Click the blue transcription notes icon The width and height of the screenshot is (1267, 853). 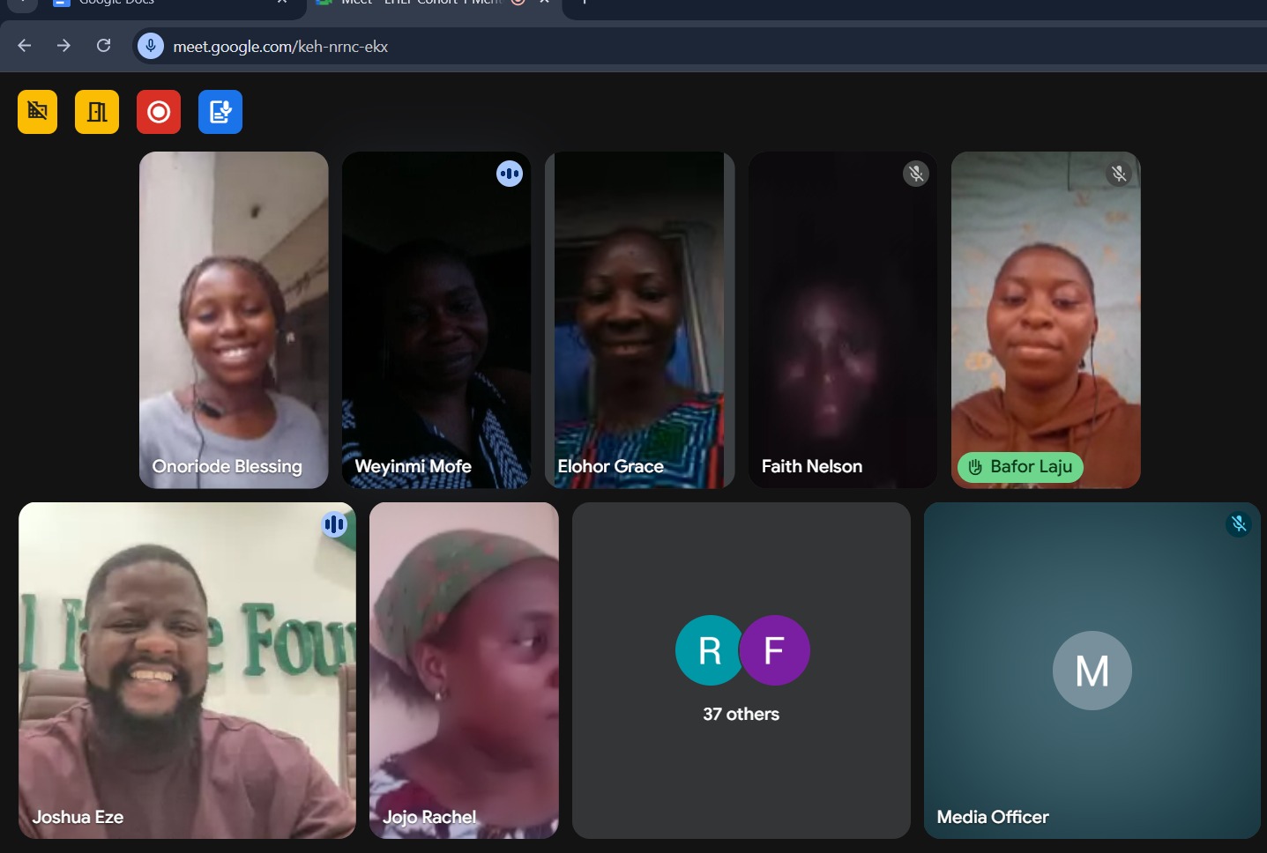click(220, 112)
